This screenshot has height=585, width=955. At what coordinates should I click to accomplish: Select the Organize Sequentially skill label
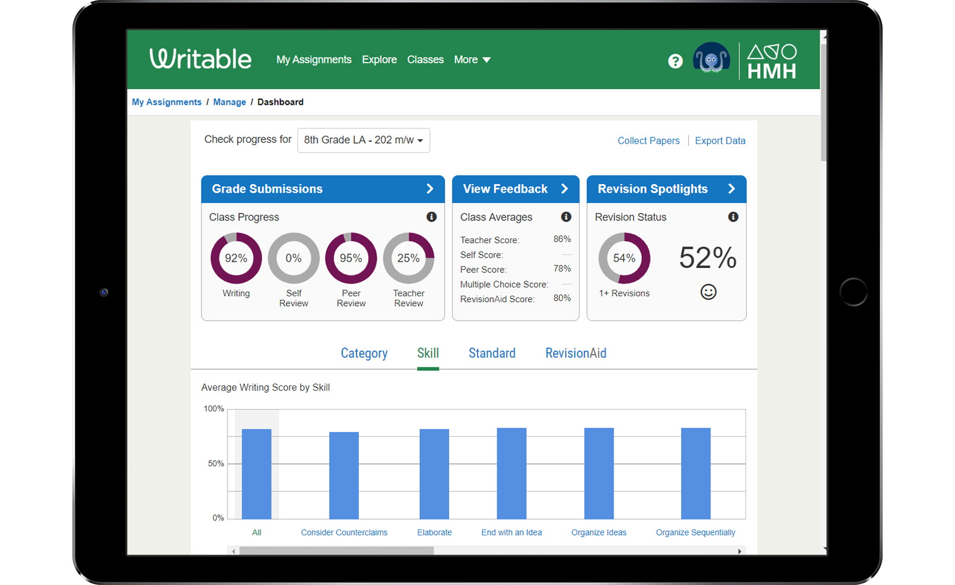[x=695, y=532]
